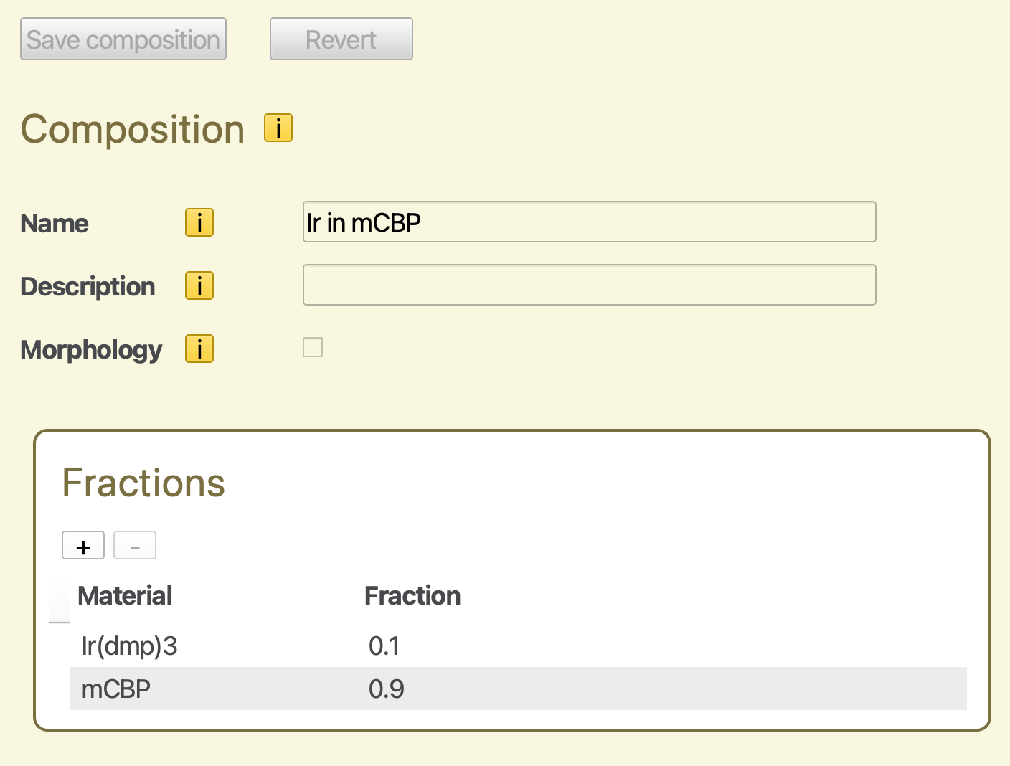The height and width of the screenshot is (766, 1010).
Task: Select the Ir(dmp)3 material cell
Action: tap(130, 646)
